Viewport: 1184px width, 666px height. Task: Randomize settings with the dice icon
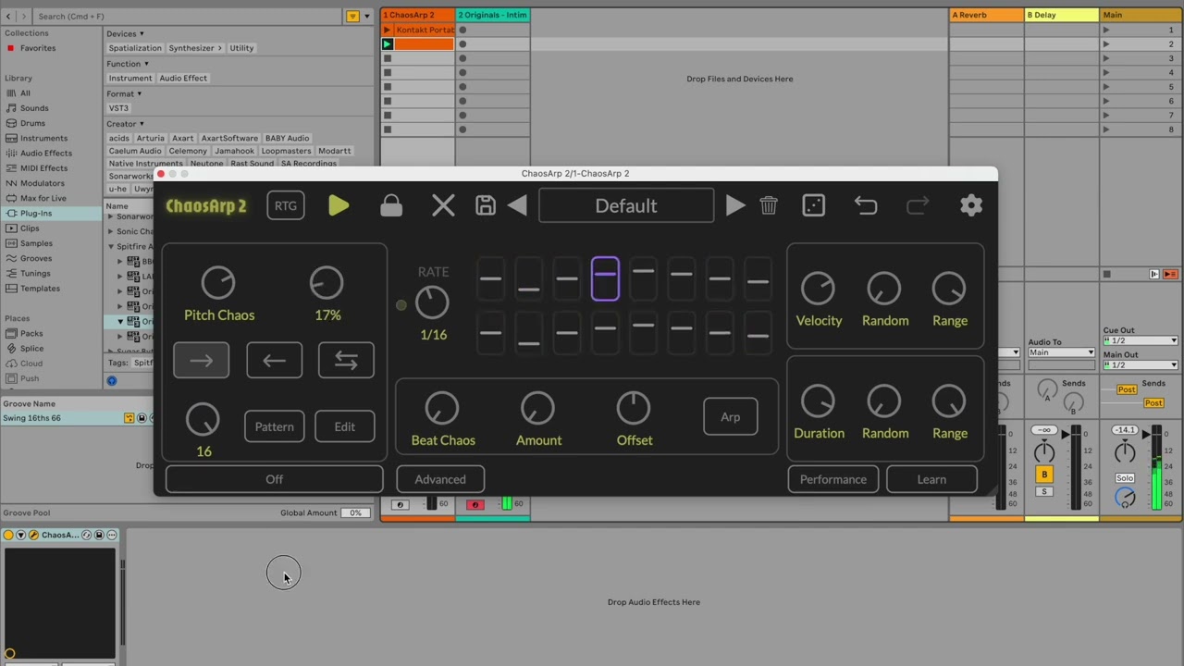coord(814,205)
